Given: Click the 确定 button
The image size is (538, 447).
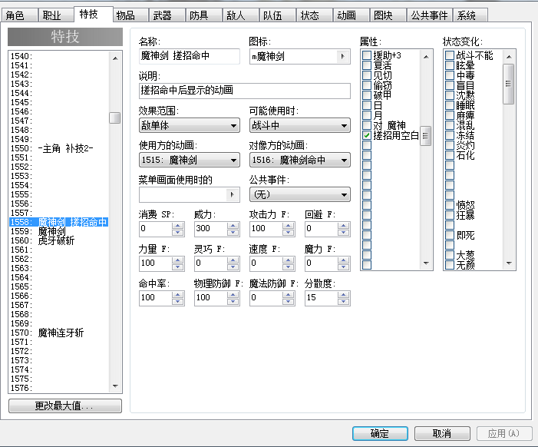Looking at the screenshot, I should tap(380, 433).
